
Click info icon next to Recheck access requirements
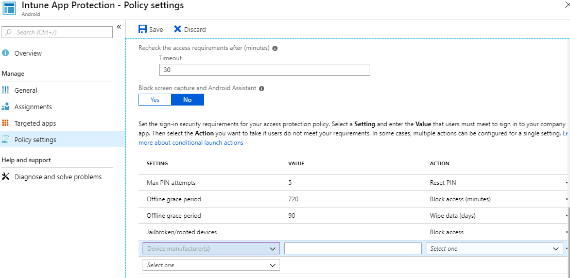tap(275, 48)
